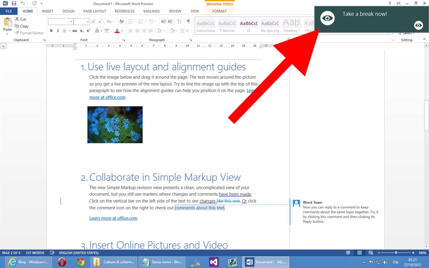
Task: Apply the No Spacing style
Action: point(270,26)
